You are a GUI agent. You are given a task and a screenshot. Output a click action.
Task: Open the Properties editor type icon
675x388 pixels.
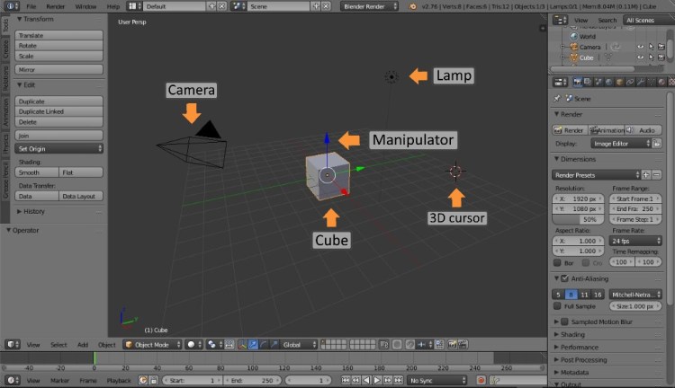[560, 82]
